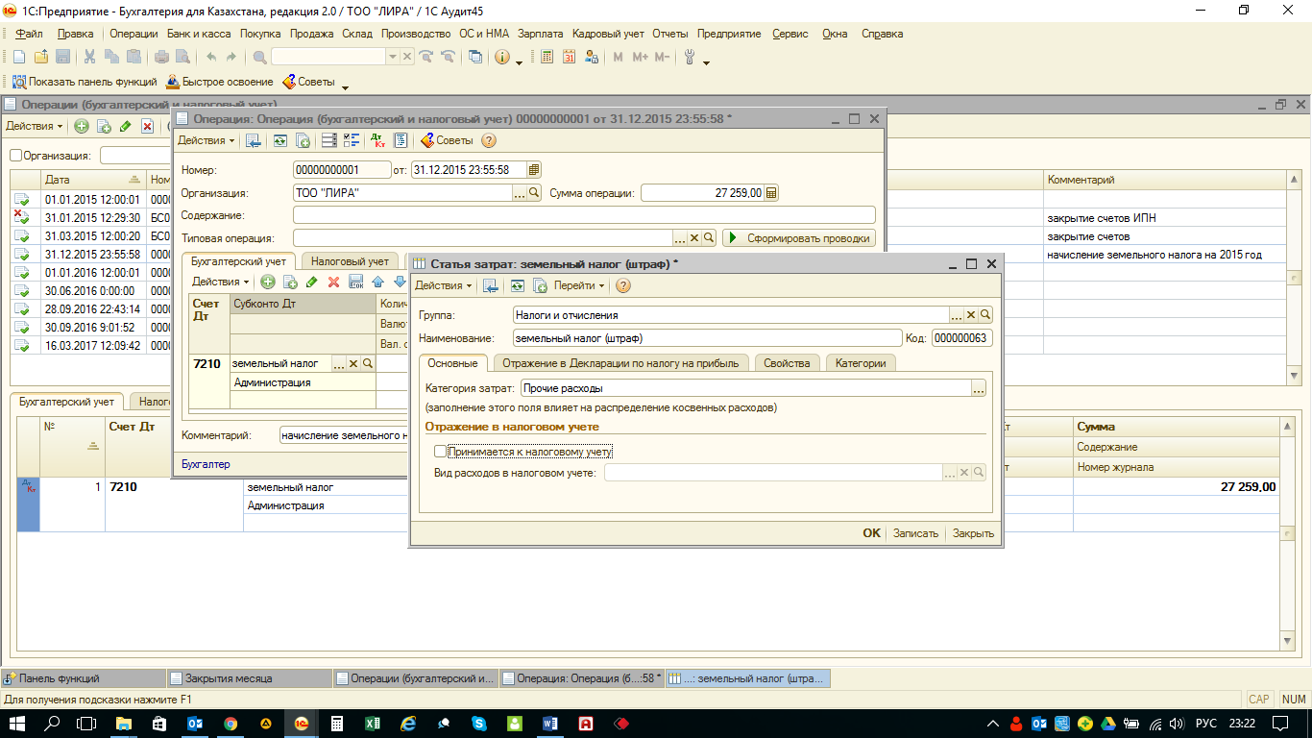Switch to Панель функций in window bar
This screenshot has height=738, width=1312.
pyautogui.click(x=84, y=678)
